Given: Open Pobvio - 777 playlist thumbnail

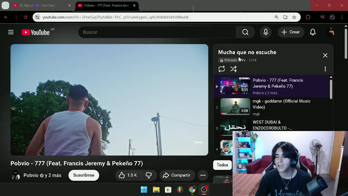Looking at the screenshot, I should (x=235, y=85).
